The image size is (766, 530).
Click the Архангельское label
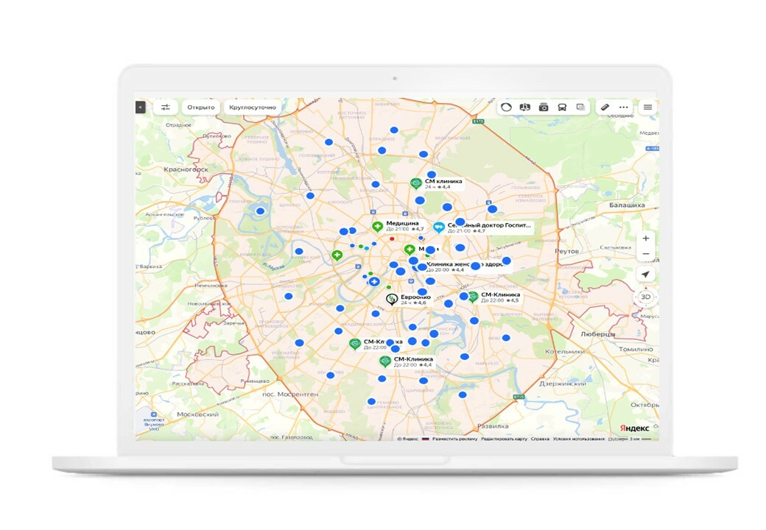click(x=165, y=214)
